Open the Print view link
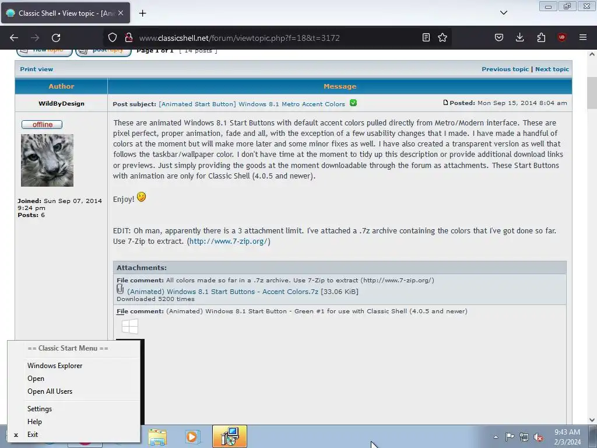Screen dimensions: 597x448 click(37, 69)
